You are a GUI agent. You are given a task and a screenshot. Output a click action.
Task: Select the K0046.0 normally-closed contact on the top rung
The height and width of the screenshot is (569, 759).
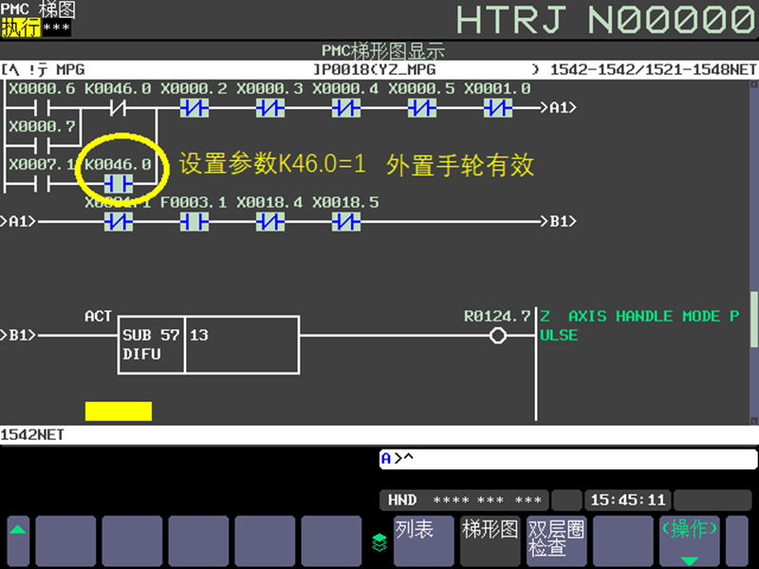coord(119,107)
